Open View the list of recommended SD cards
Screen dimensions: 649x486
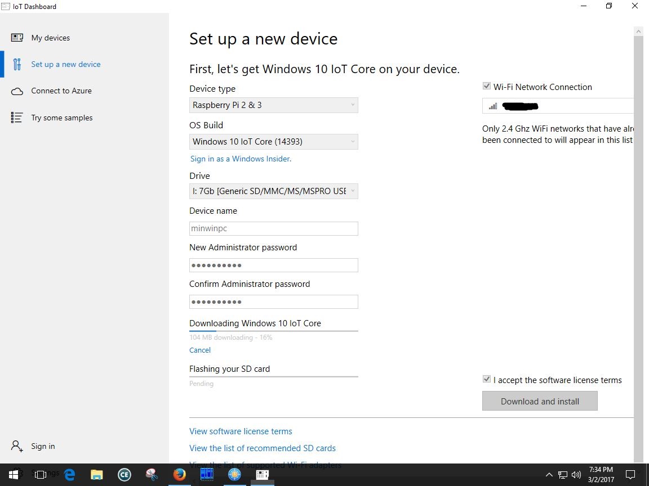[x=263, y=448]
